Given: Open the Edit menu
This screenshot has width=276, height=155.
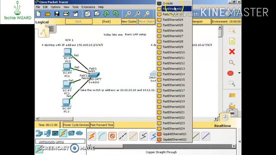Looking at the screenshot, I should tap(45, 7).
